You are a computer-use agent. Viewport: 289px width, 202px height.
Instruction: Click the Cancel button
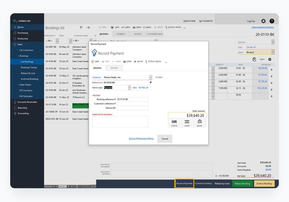165,138
